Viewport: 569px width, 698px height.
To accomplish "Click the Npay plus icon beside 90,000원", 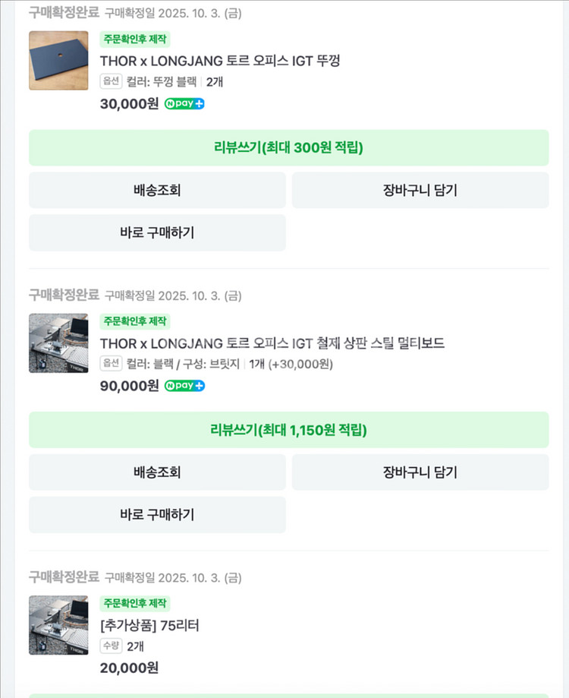I will point(184,386).
